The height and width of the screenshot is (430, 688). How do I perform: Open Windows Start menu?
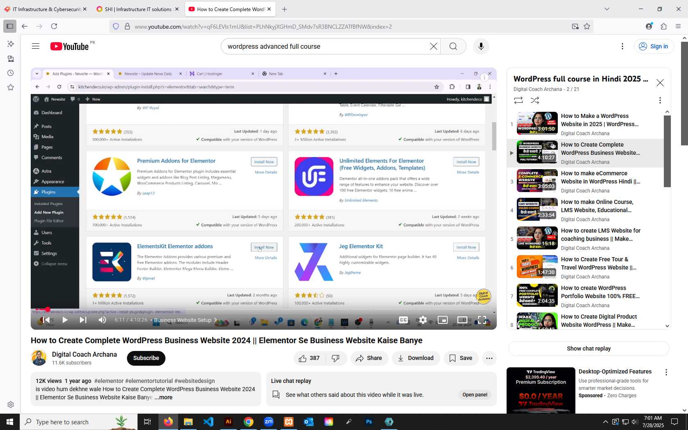tap(10, 422)
